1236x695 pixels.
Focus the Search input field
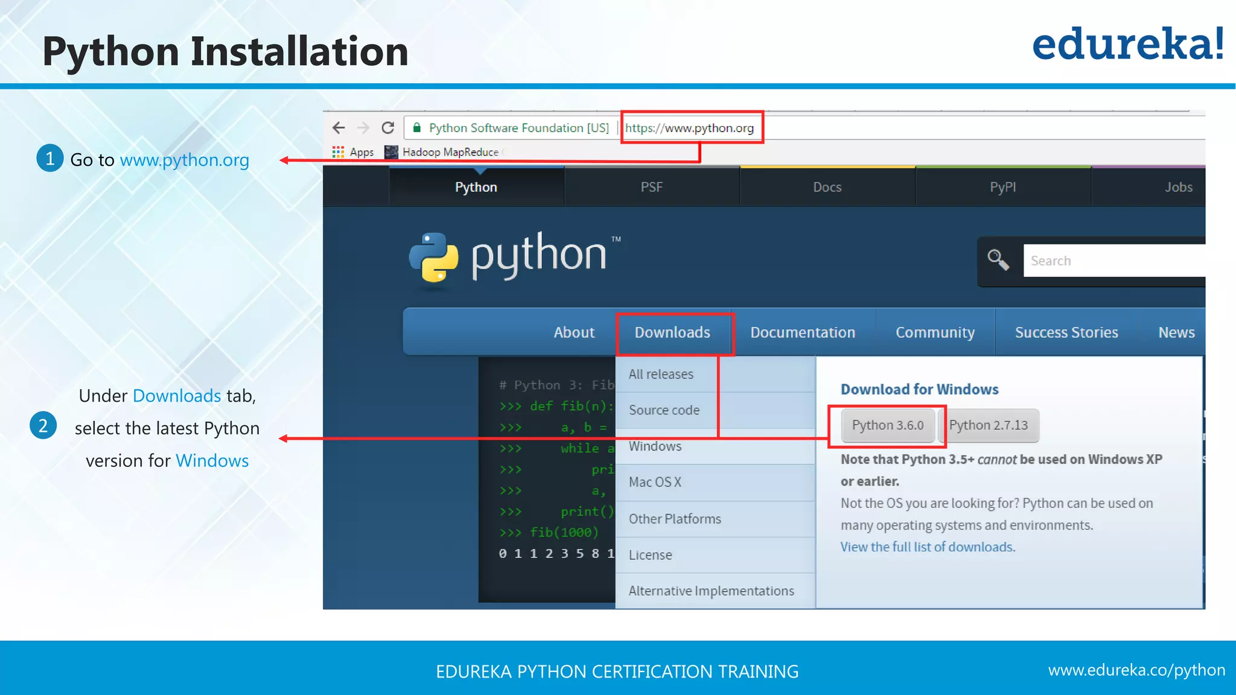tap(1114, 261)
